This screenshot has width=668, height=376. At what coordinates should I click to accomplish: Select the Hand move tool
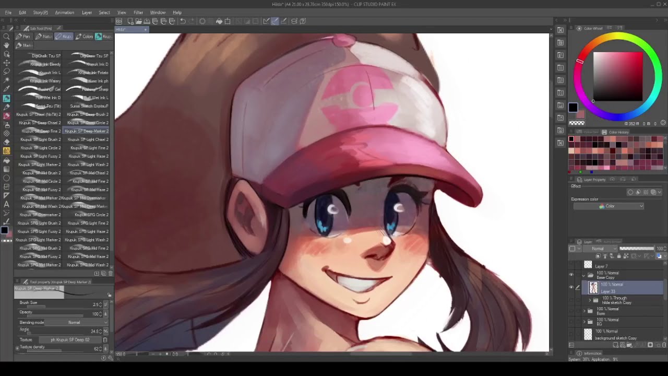(6, 45)
